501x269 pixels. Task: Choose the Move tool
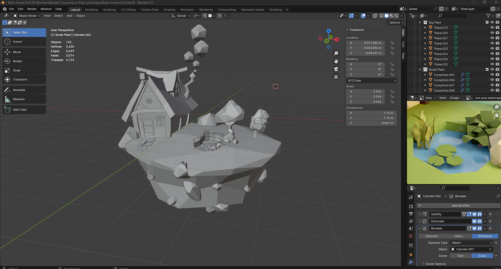(x=24, y=52)
